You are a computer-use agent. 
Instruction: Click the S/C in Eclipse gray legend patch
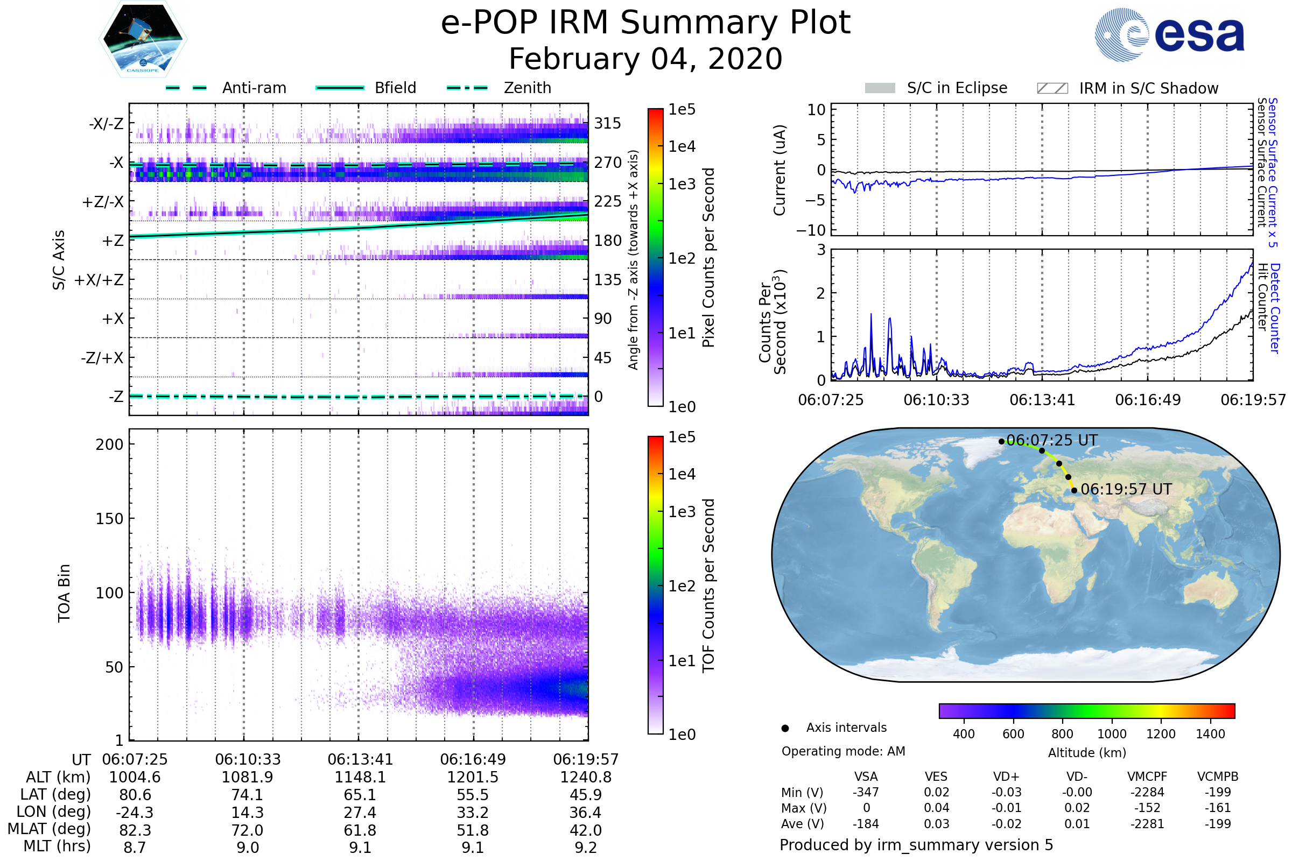(880, 88)
